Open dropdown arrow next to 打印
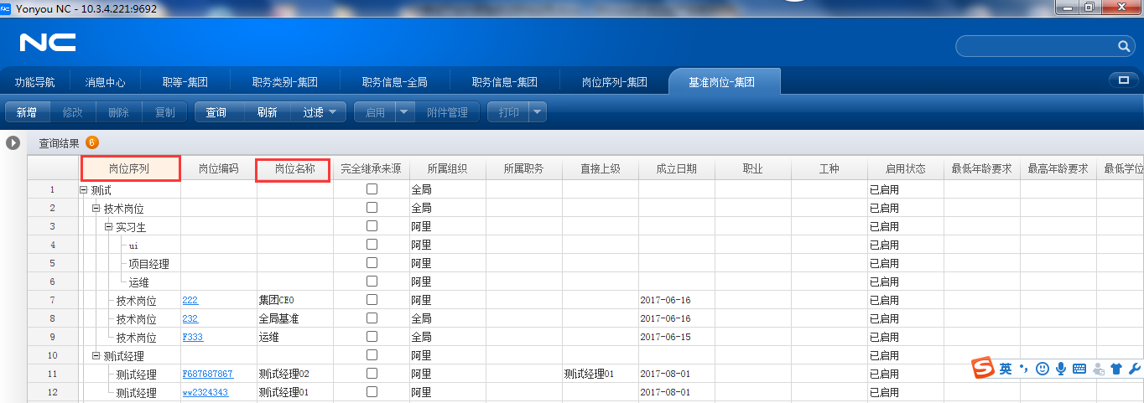 pos(537,111)
